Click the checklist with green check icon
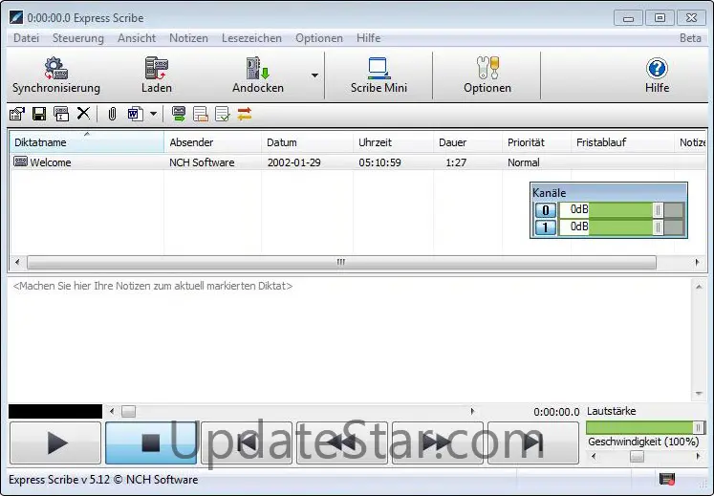Viewport: 714px width, 496px height. point(222,114)
